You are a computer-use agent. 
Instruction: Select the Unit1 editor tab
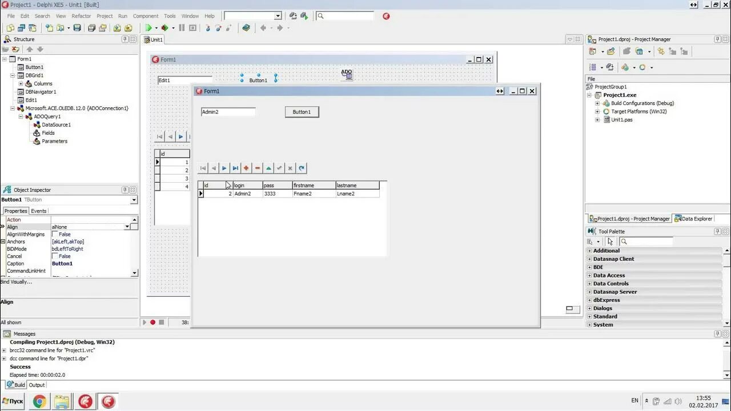coord(154,39)
